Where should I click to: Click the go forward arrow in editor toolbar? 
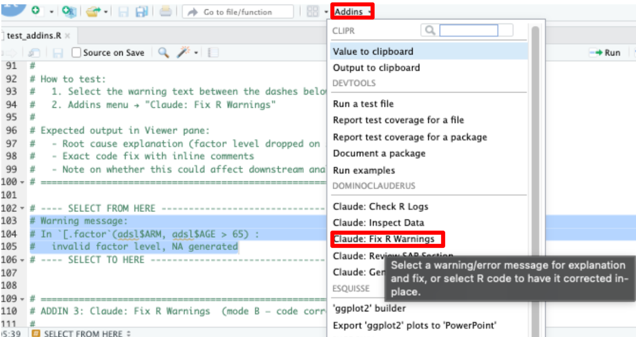11,53
